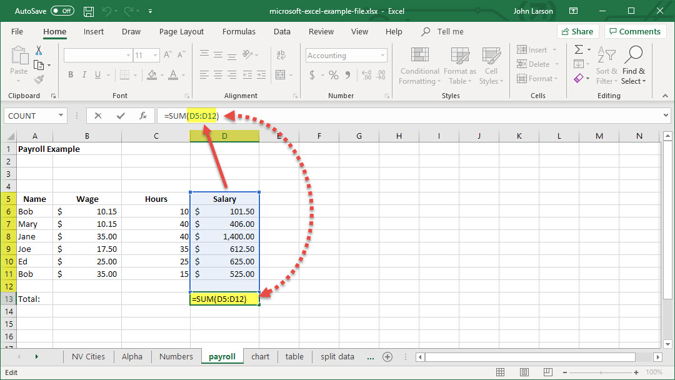
Task: Click the Clear eraser icon
Action: pyautogui.click(x=579, y=79)
